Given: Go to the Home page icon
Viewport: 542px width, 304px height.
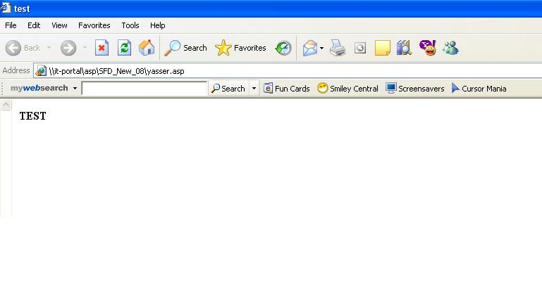Looking at the screenshot, I should coord(147,48).
